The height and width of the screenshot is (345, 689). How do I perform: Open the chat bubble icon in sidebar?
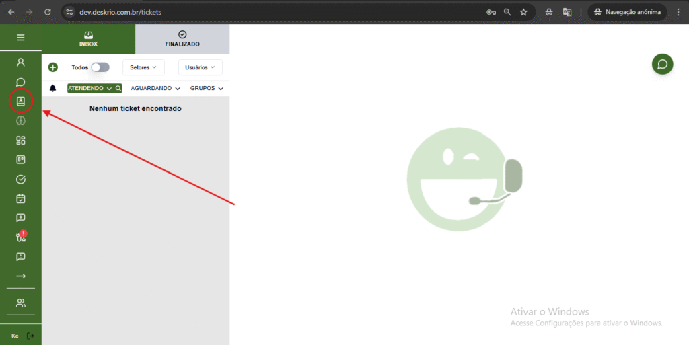click(21, 81)
